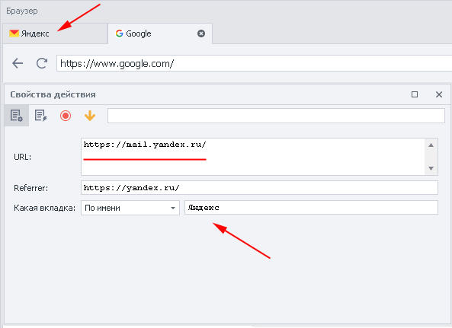Click the URL field with mail.yandex.ru
This screenshot has width=452, height=328.
pos(253,157)
